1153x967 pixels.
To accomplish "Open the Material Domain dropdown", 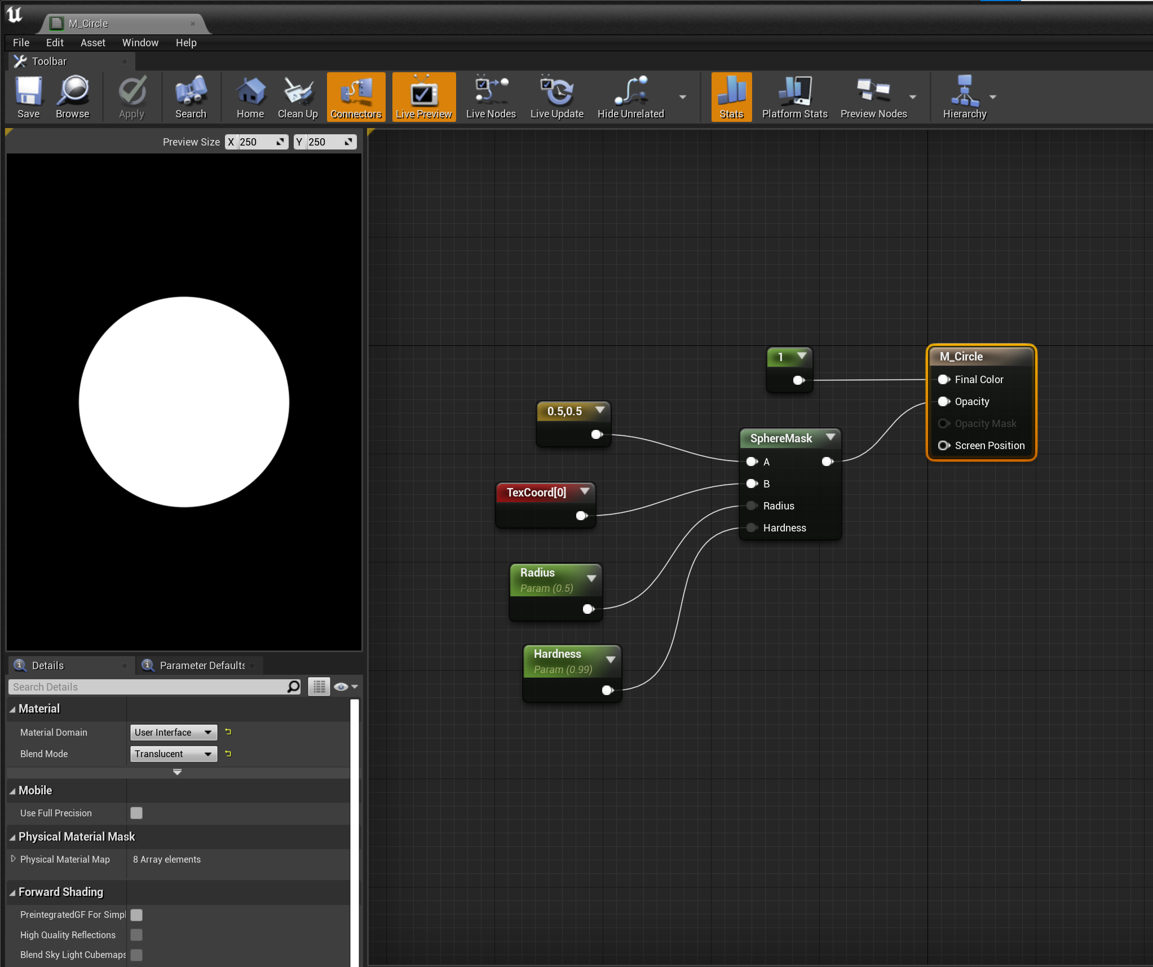I will [173, 732].
